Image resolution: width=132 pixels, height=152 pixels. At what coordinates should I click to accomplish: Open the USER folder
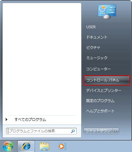click(x=91, y=27)
